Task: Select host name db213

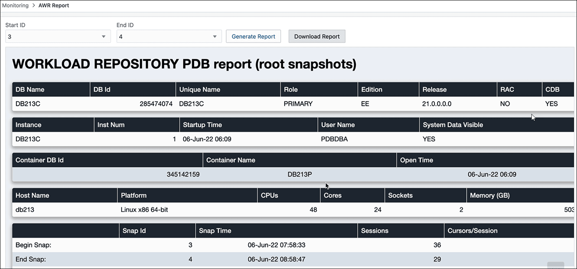Action: point(25,210)
